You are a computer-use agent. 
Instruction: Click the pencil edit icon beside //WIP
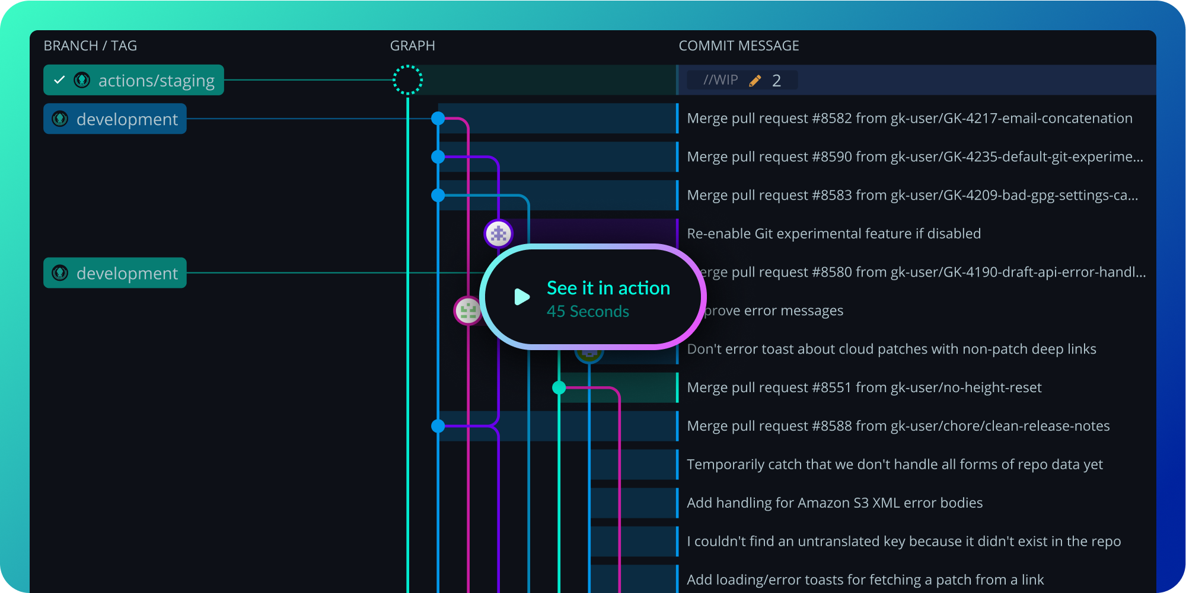coord(755,81)
